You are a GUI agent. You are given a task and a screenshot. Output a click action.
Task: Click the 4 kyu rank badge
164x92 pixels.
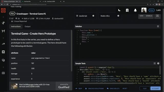151,10
